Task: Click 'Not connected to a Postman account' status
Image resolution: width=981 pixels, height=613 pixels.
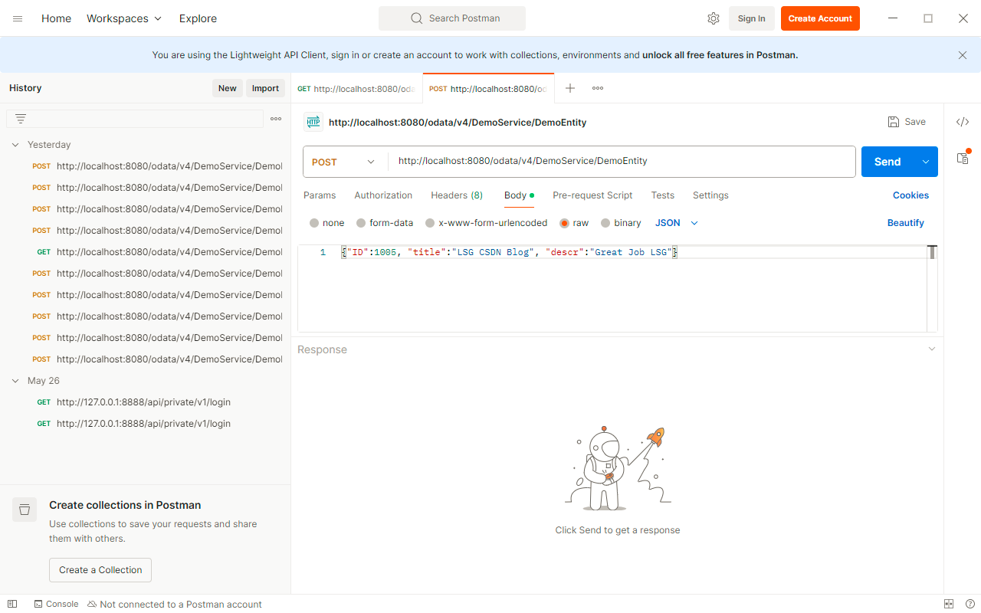Action: [175, 604]
